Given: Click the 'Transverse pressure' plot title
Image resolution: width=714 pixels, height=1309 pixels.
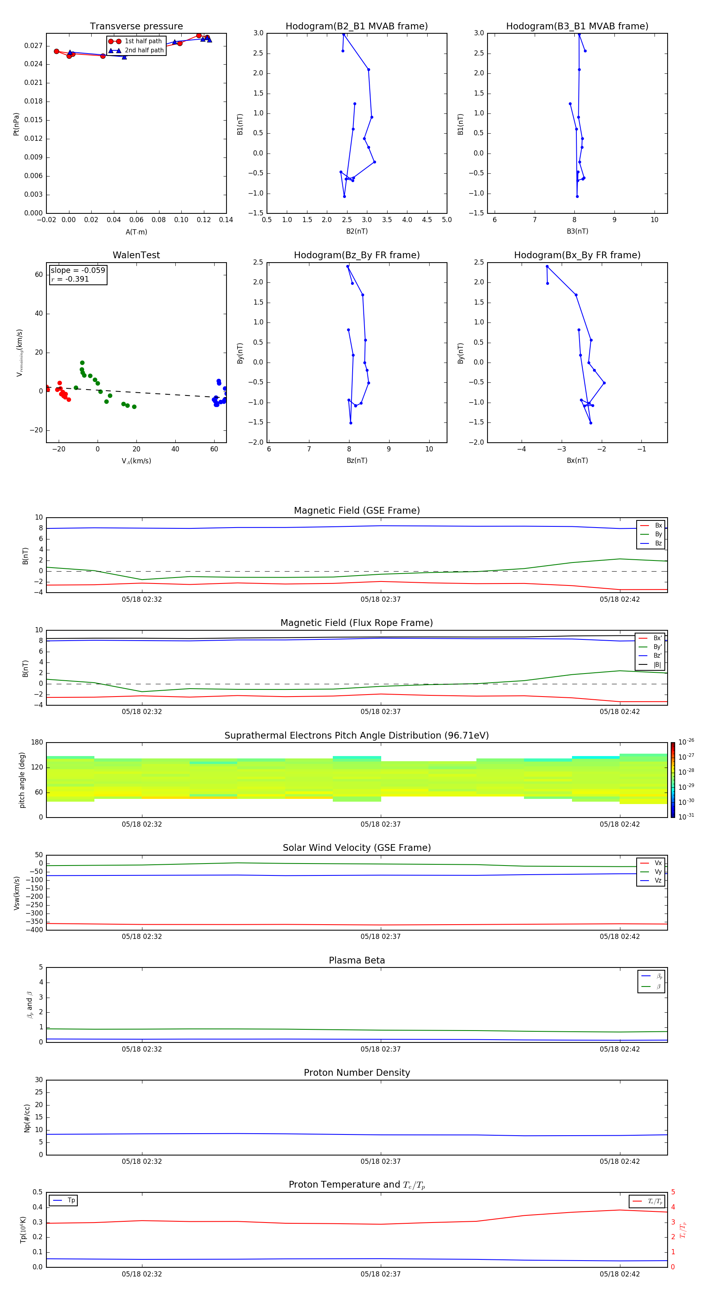Looking at the screenshot, I should tap(136, 27).
